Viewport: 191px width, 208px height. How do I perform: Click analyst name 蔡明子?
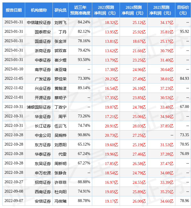point(61,98)
